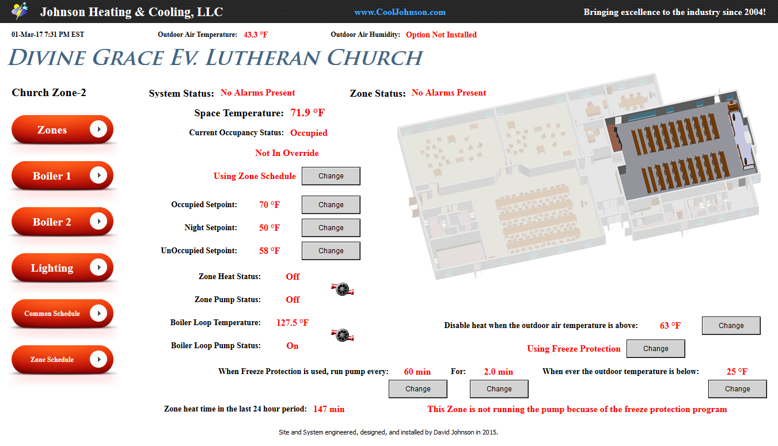Click the Bringing excellence to the industry slogan
The image size is (778, 446).
point(675,12)
